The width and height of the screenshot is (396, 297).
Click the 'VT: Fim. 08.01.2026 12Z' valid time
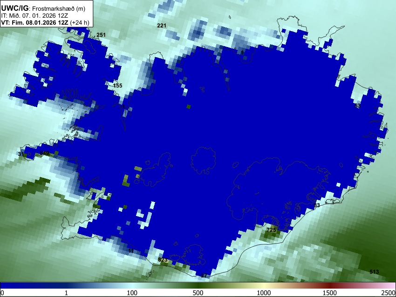point(34,22)
